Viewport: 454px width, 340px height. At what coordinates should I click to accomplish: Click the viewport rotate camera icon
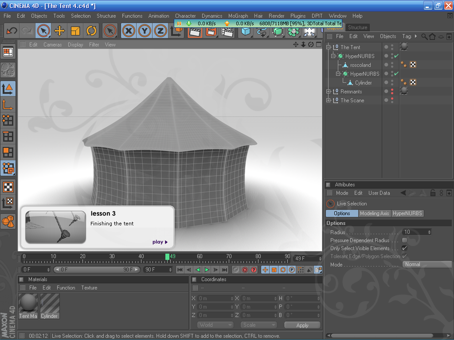pos(311,45)
